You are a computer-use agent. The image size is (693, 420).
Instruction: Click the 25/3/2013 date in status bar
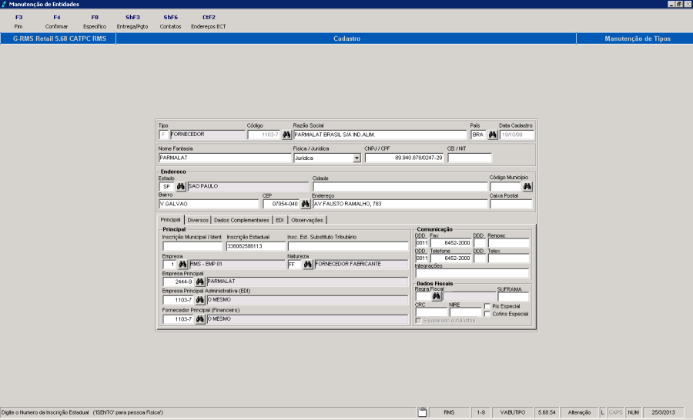663,412
